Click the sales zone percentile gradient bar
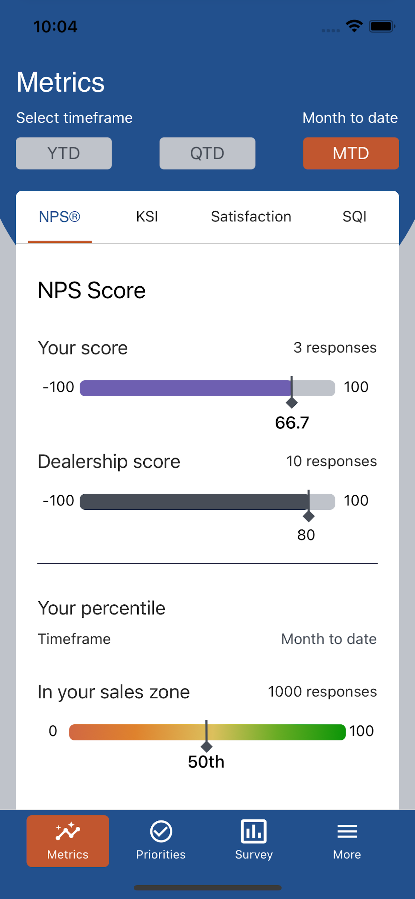The height and width of the screenshot is (899, 415). pyautogui.click(x=207, y=732)
